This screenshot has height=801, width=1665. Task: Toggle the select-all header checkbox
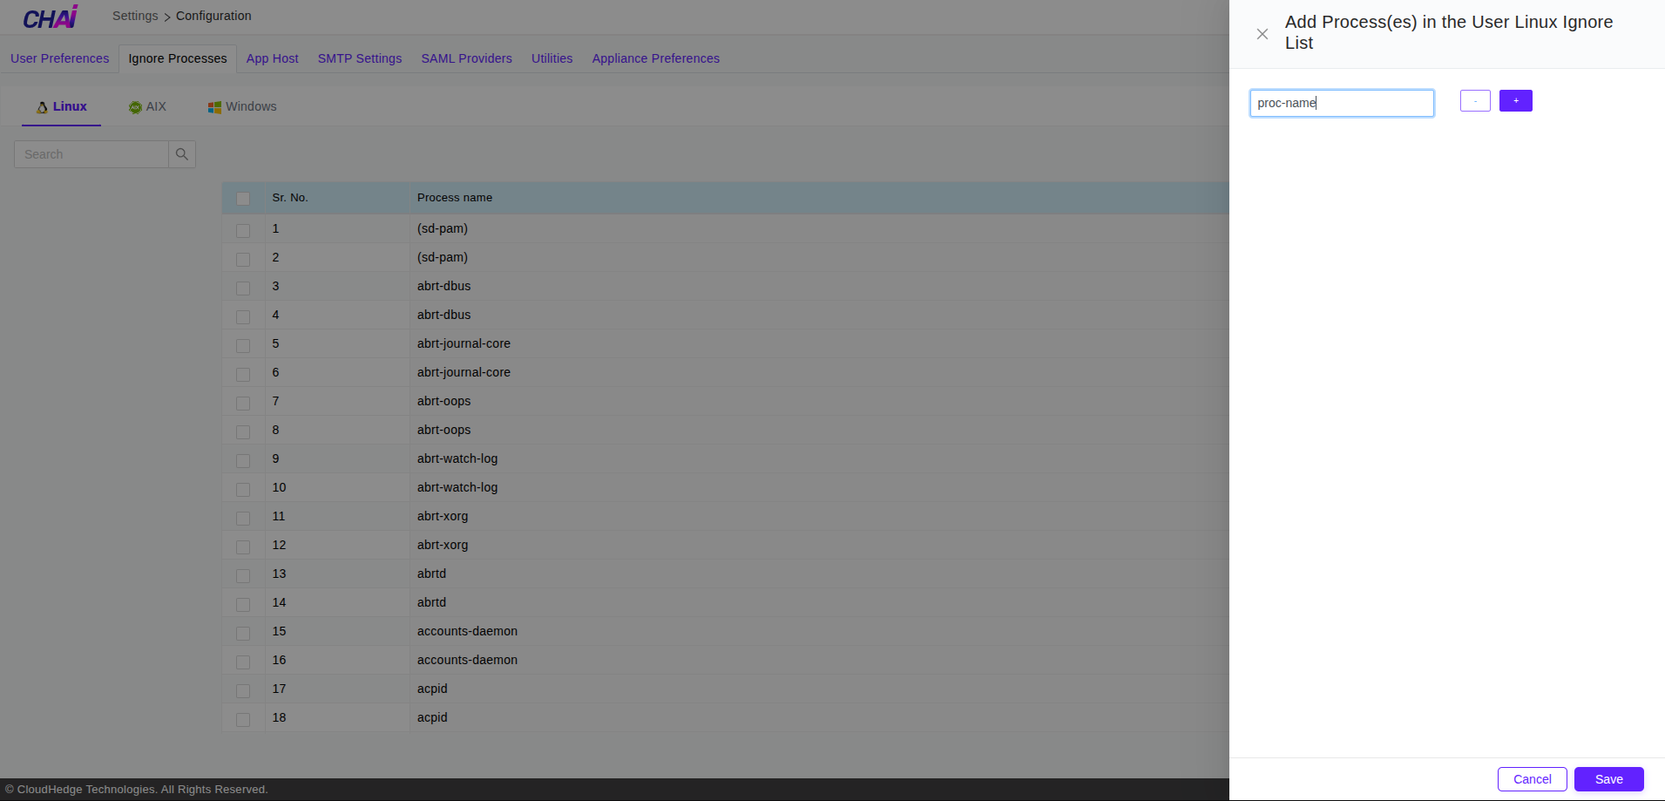click(x=243, y=199)
